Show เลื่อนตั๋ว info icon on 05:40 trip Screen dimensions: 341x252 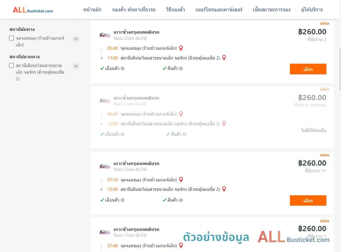(x=123, y=69)
